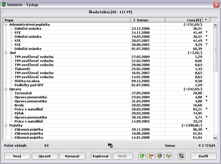Select the Stěrka na okna row
221x164 pixels.
pos(107,81)
